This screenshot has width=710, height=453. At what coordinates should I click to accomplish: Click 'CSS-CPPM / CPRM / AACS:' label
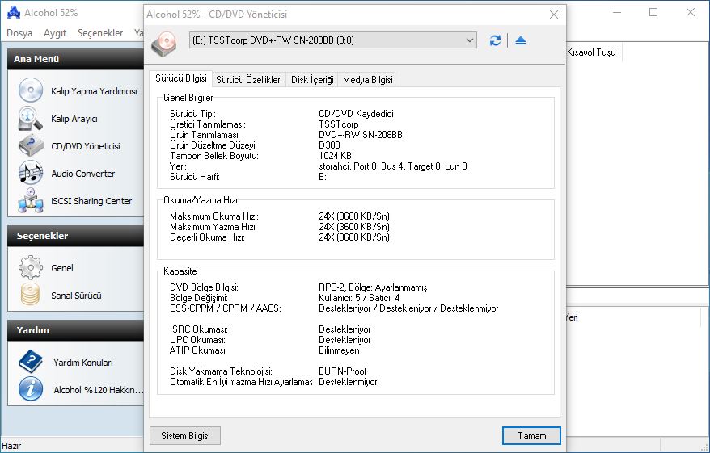click(225, 308)
